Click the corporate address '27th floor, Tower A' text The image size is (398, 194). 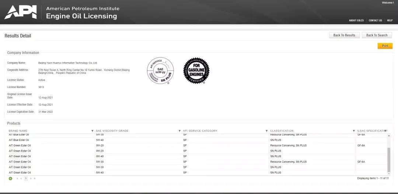click(x=84, y=71)
